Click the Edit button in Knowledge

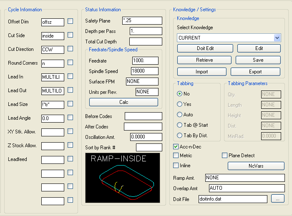(259, 48)
